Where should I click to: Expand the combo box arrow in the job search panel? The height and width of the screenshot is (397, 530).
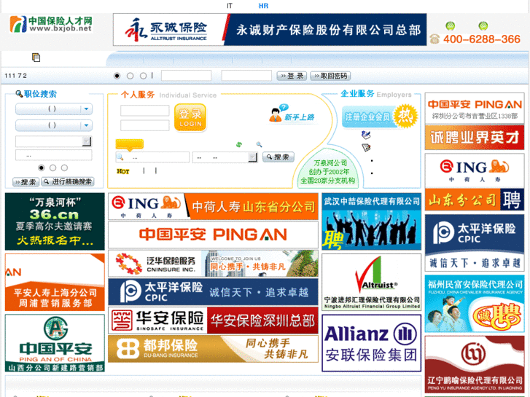87,141
